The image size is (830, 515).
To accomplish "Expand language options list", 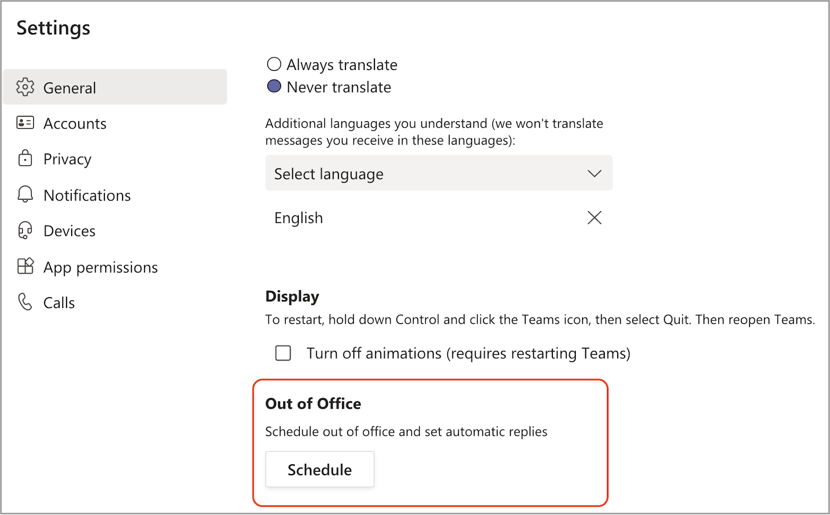I will click(438, 173).
